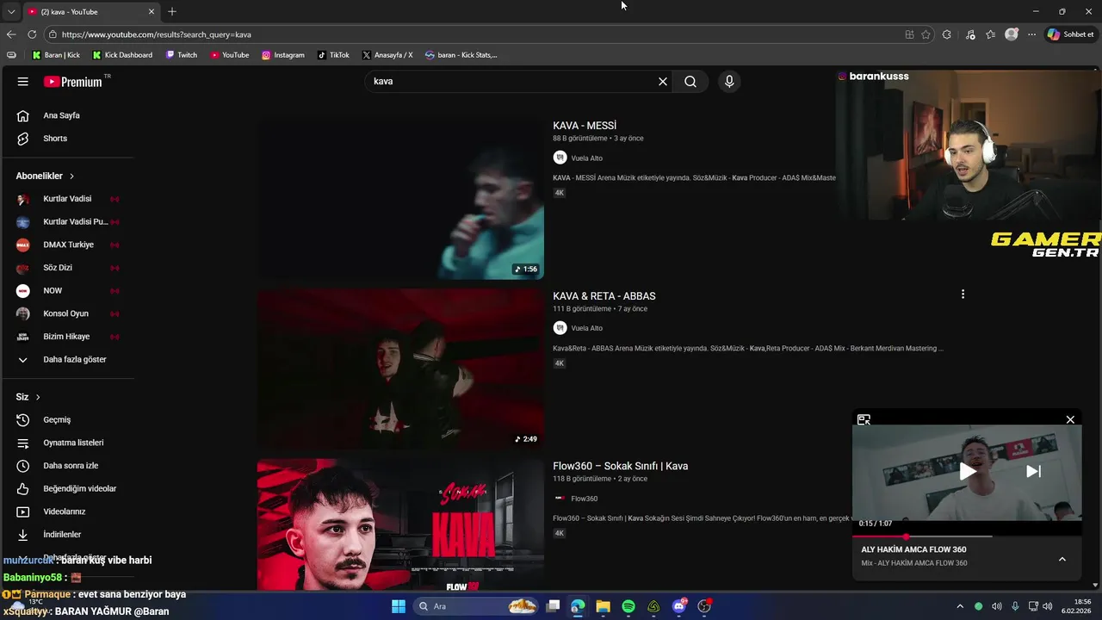The height and width of the screenshot is (620, 1102).
Task: Open the browser three-dot menu
Action: pos(1032,34)
